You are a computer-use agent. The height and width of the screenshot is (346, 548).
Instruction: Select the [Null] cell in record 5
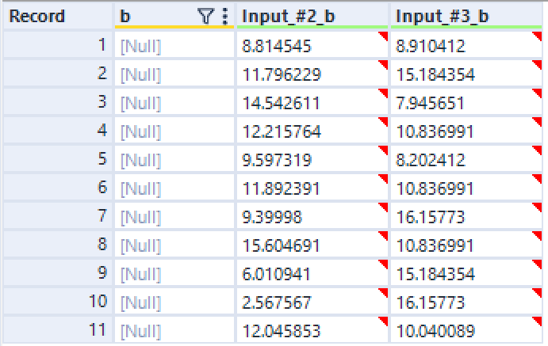(174, 158)
